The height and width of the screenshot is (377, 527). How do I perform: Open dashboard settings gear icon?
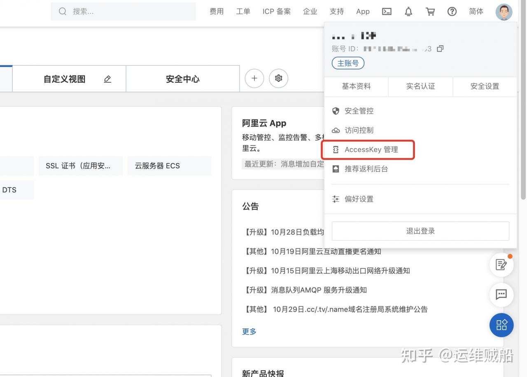279,78
